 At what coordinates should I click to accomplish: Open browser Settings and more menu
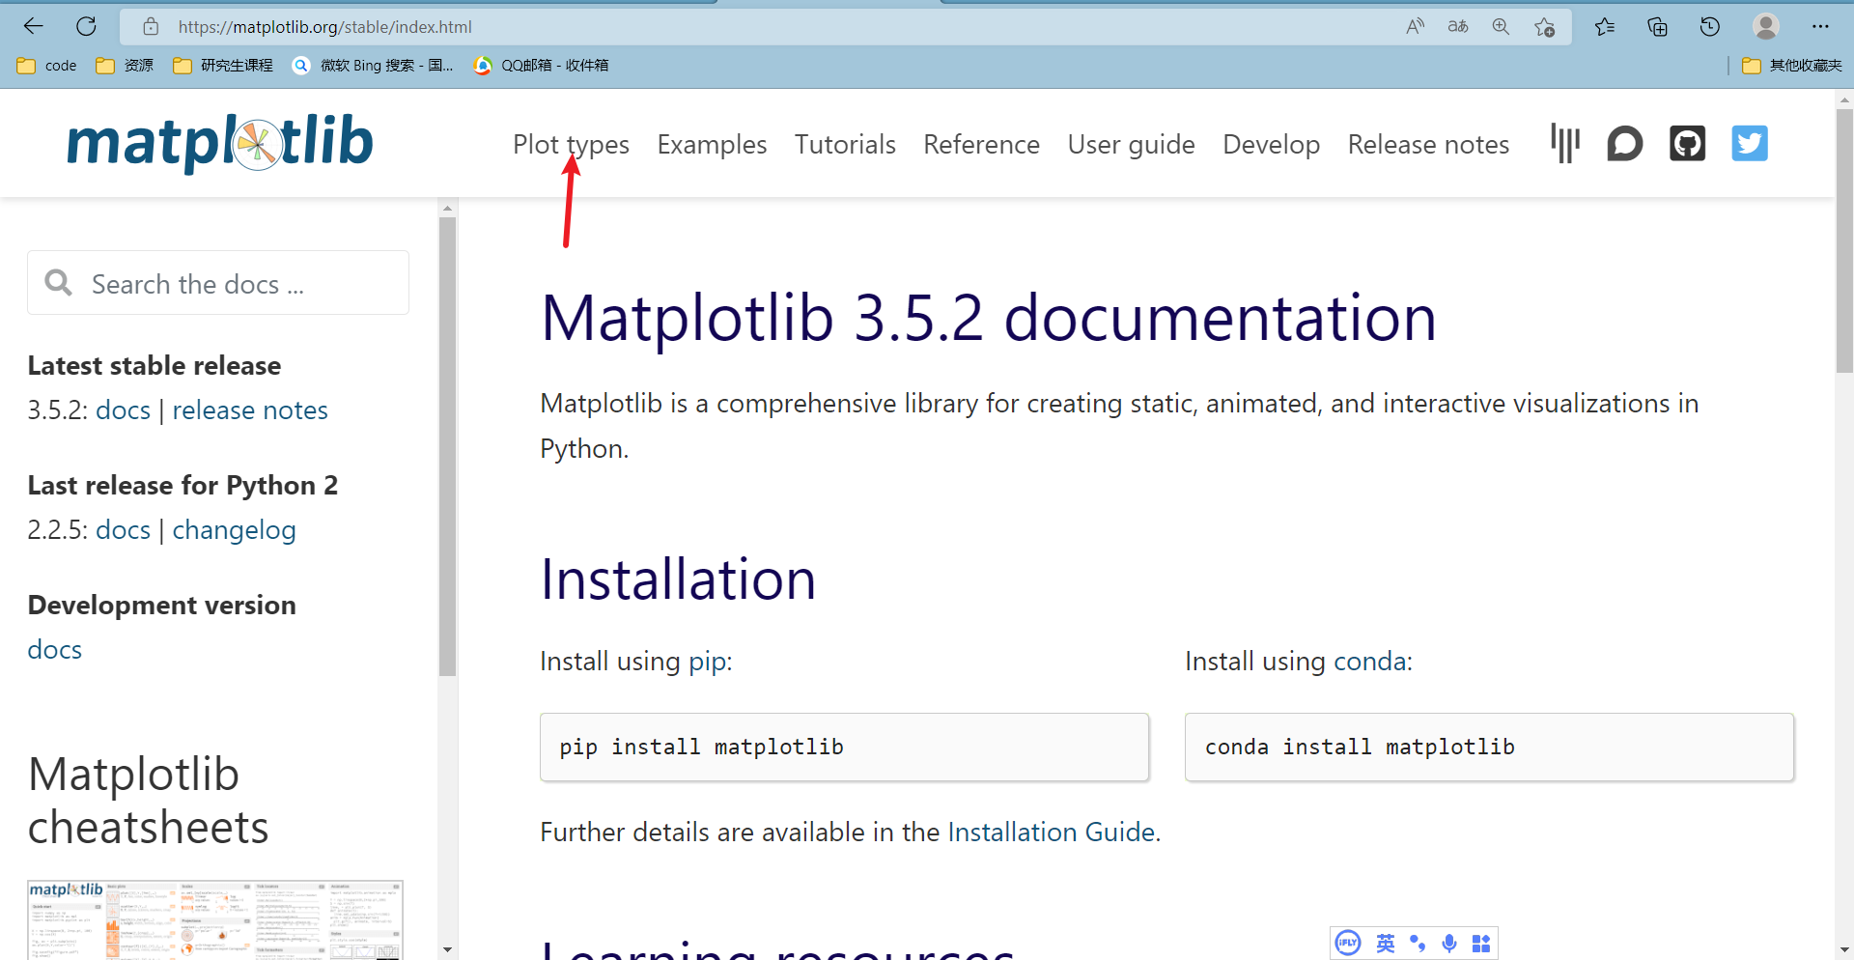click(1820, 26)
